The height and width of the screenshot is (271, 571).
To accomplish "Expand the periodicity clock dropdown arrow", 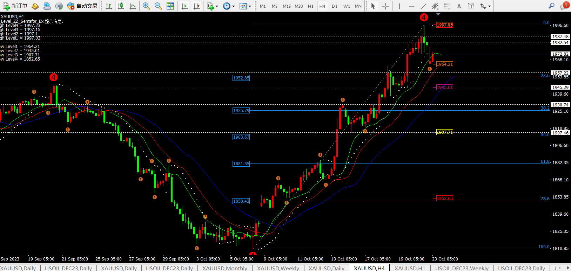I will 234,6.
